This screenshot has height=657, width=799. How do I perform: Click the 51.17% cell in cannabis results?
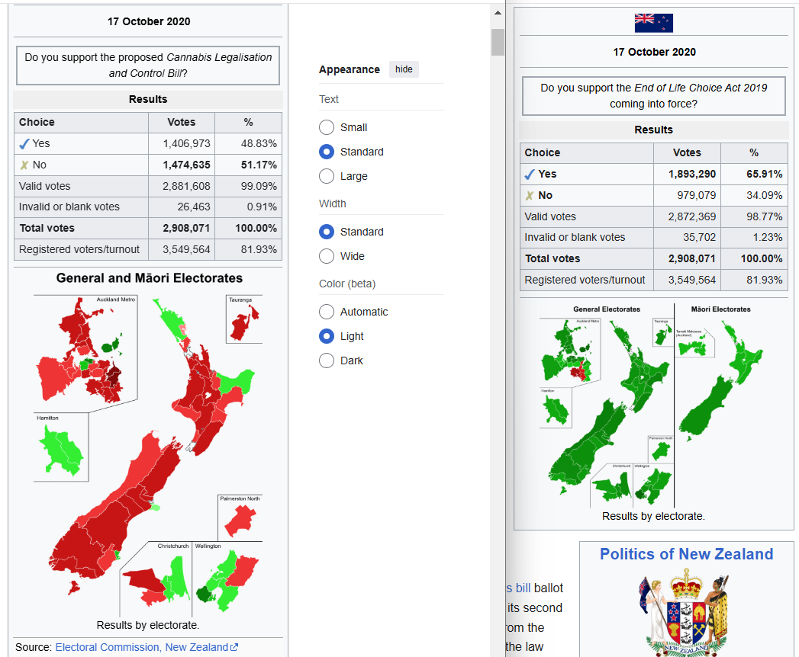click(x=248, y=165)
